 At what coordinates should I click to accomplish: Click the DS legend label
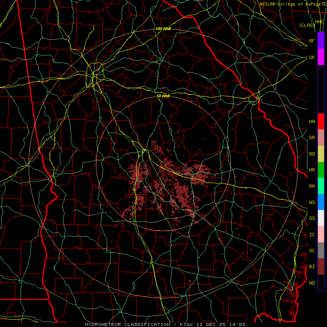pos(312,218)
